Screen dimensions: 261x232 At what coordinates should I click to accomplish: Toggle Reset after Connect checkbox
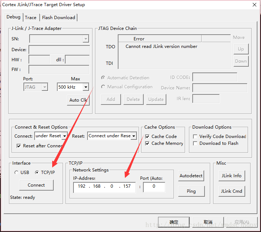click(x=19, y=146)
